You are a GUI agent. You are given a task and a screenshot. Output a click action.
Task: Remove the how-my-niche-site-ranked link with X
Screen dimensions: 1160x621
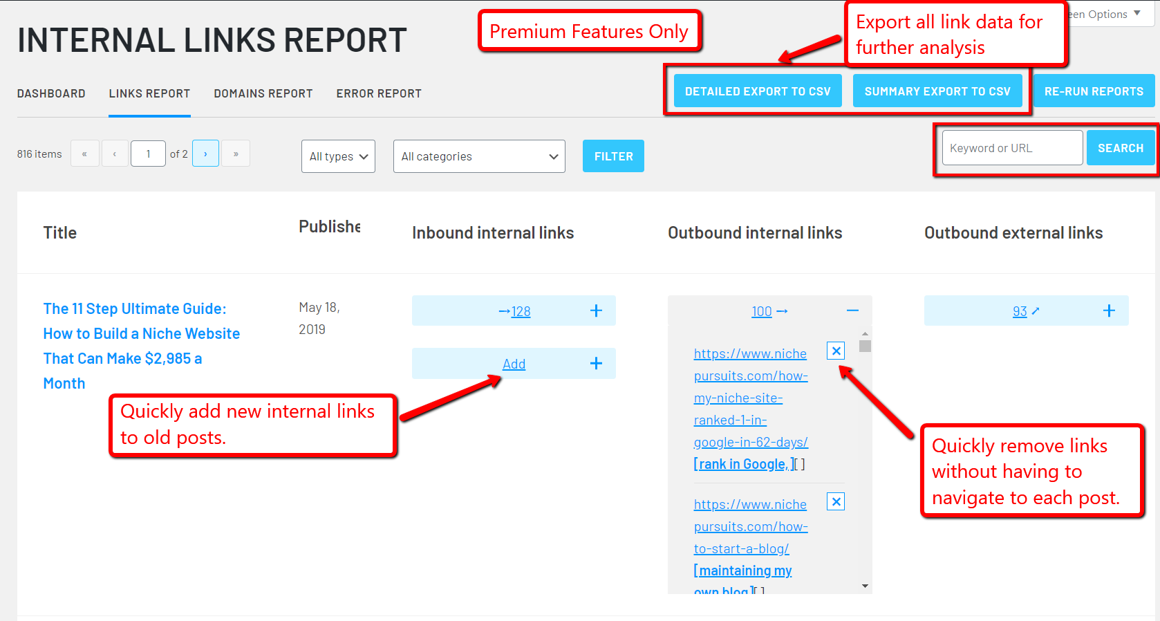[836, 351]
